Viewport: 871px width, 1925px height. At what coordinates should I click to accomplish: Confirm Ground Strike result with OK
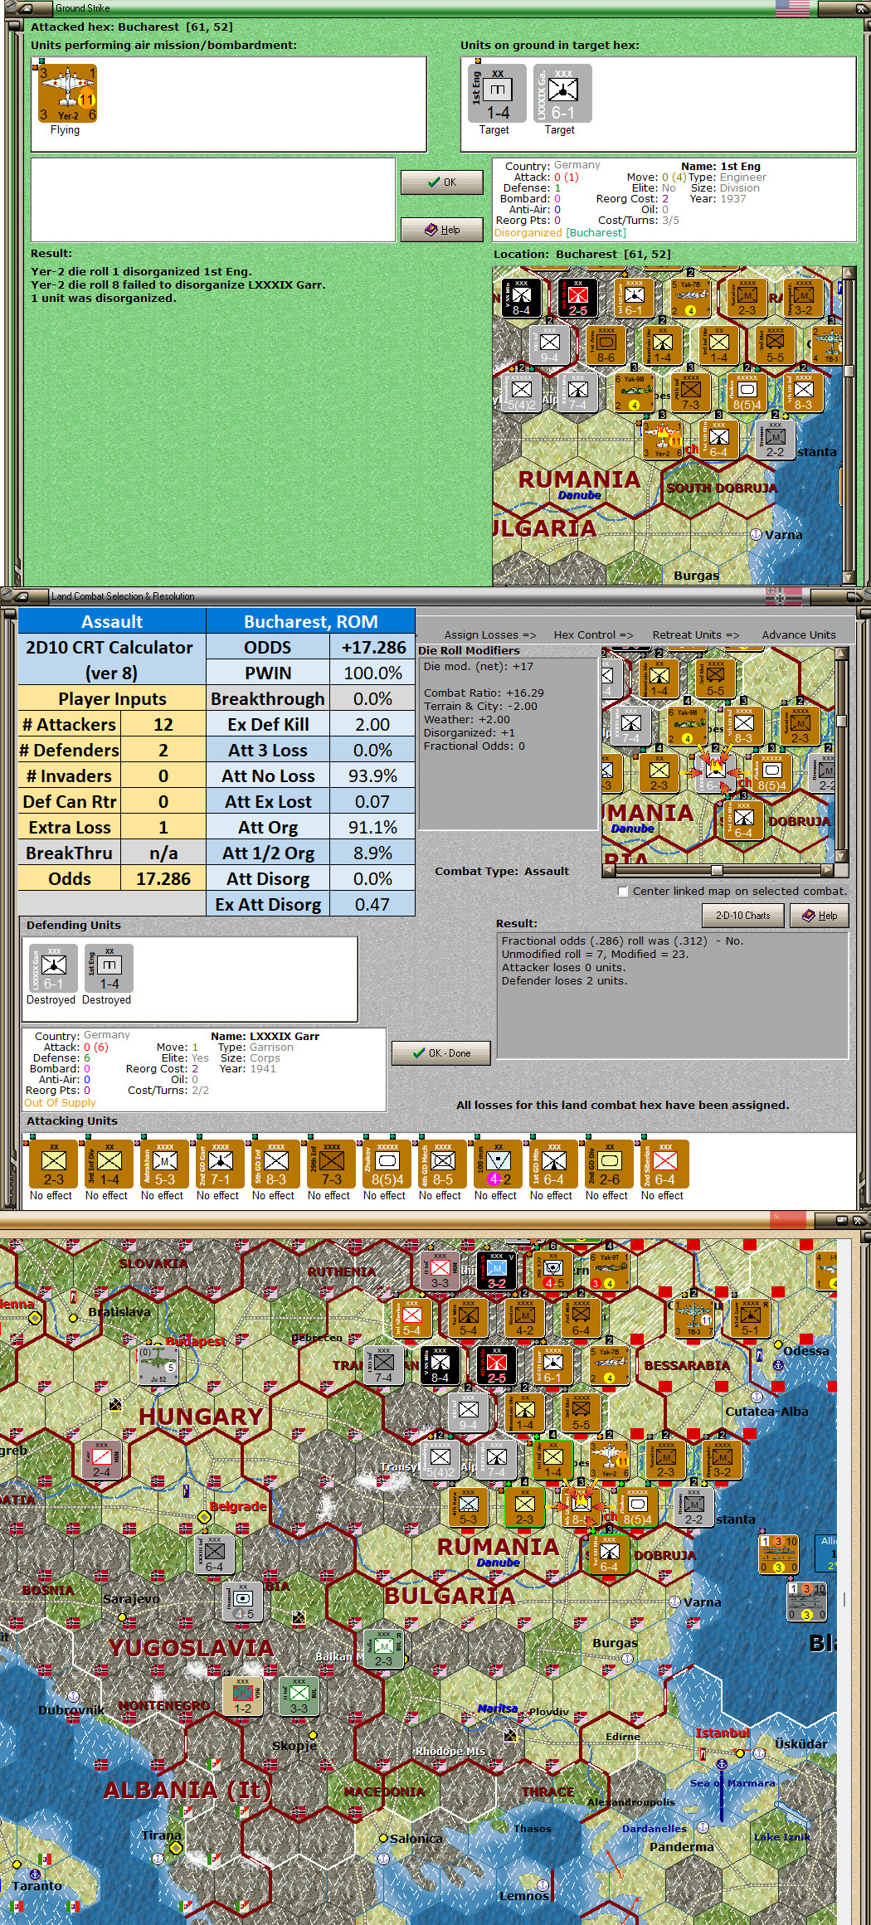(x=441, y=182)
